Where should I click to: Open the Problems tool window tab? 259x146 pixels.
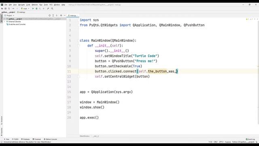[x=25, y=139]
